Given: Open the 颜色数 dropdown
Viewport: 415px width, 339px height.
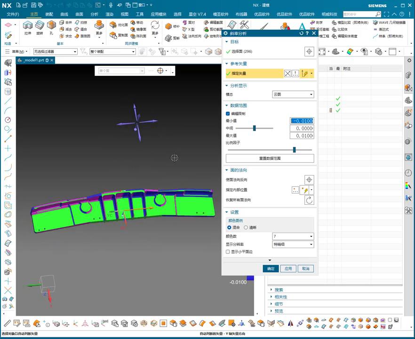Looking at the screenshot, I should pyautogui.click(x=293, y=236).
